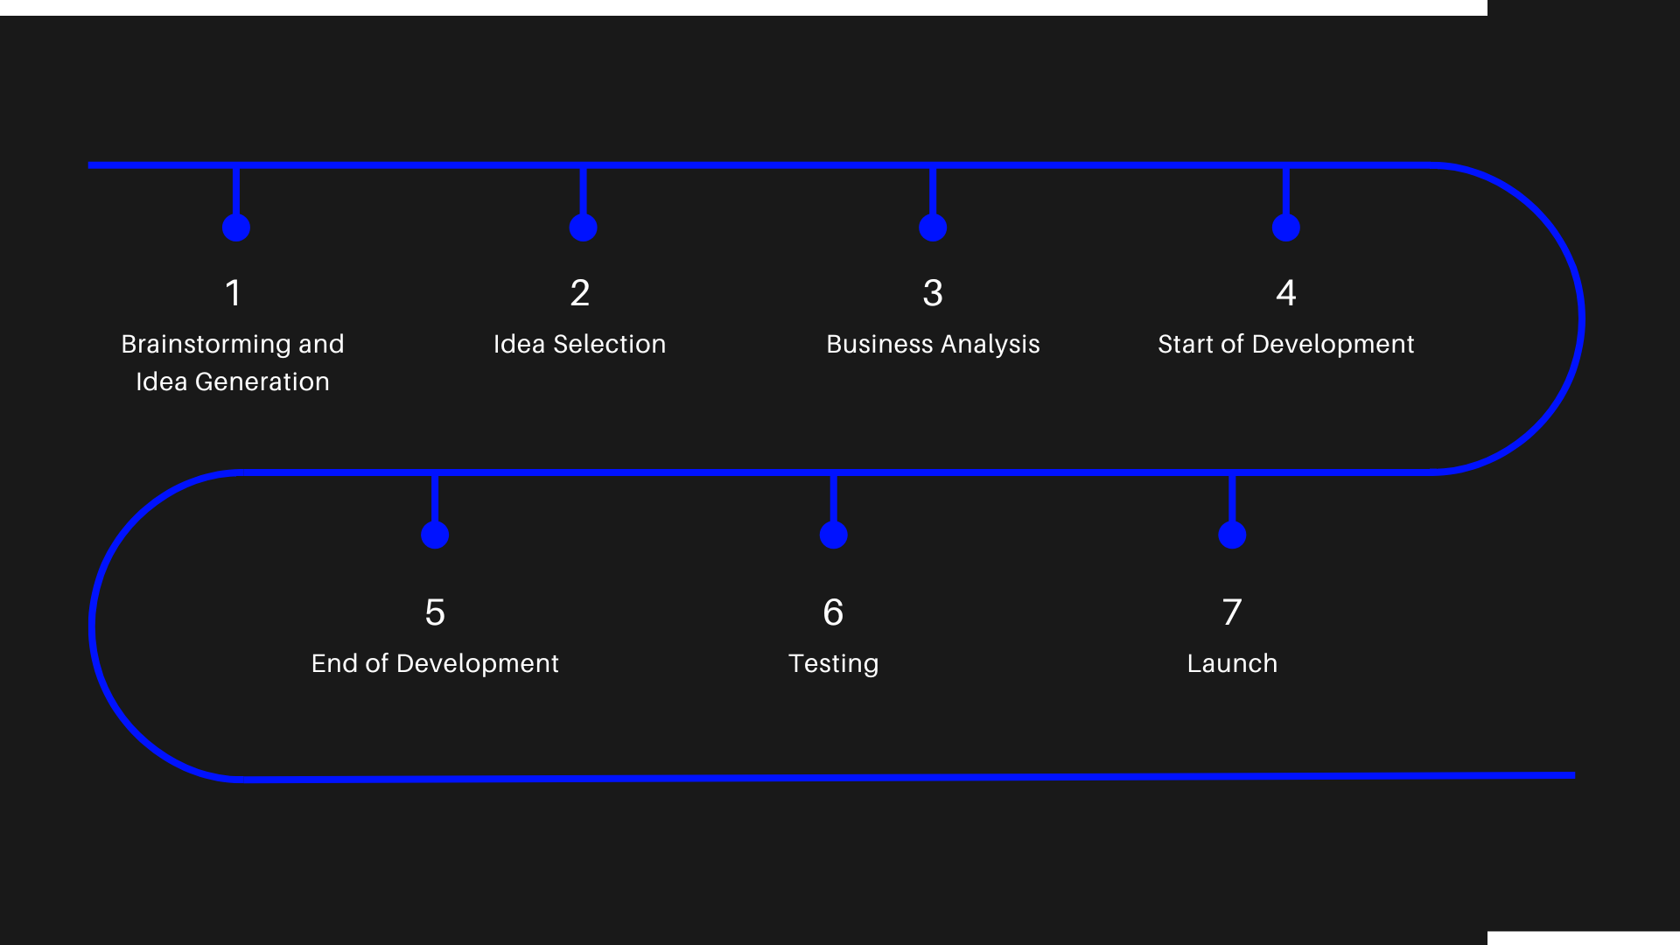Click the number 3 heading
The width and height of the screenshot is (1680, 945).
[x=933, y=293]
